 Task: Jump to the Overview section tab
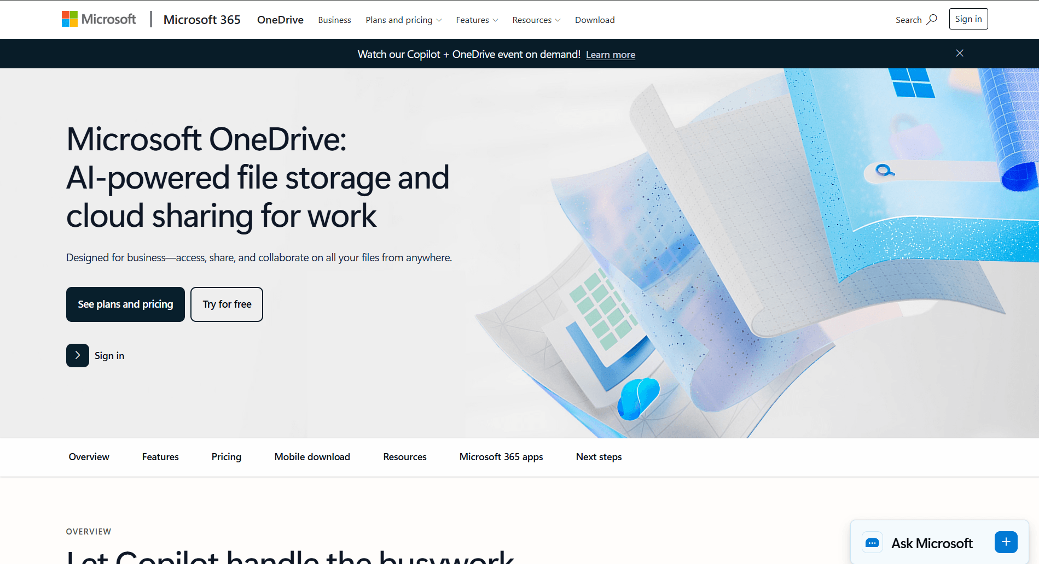point(89,457)
